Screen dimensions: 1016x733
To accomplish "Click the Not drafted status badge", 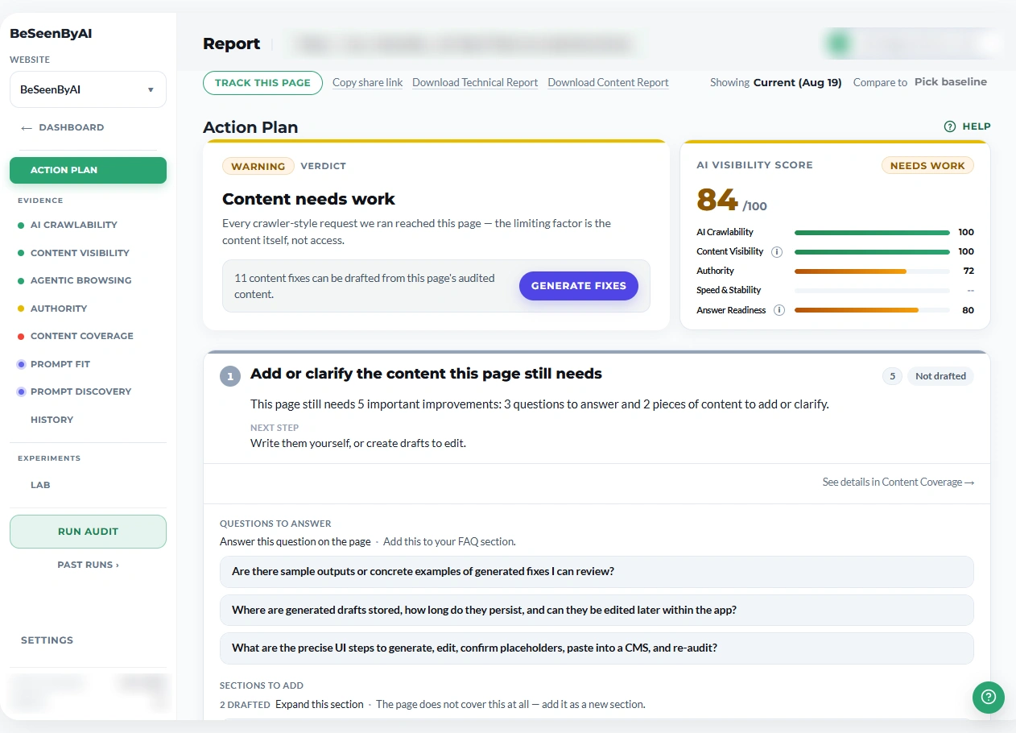I will [940, 376].
